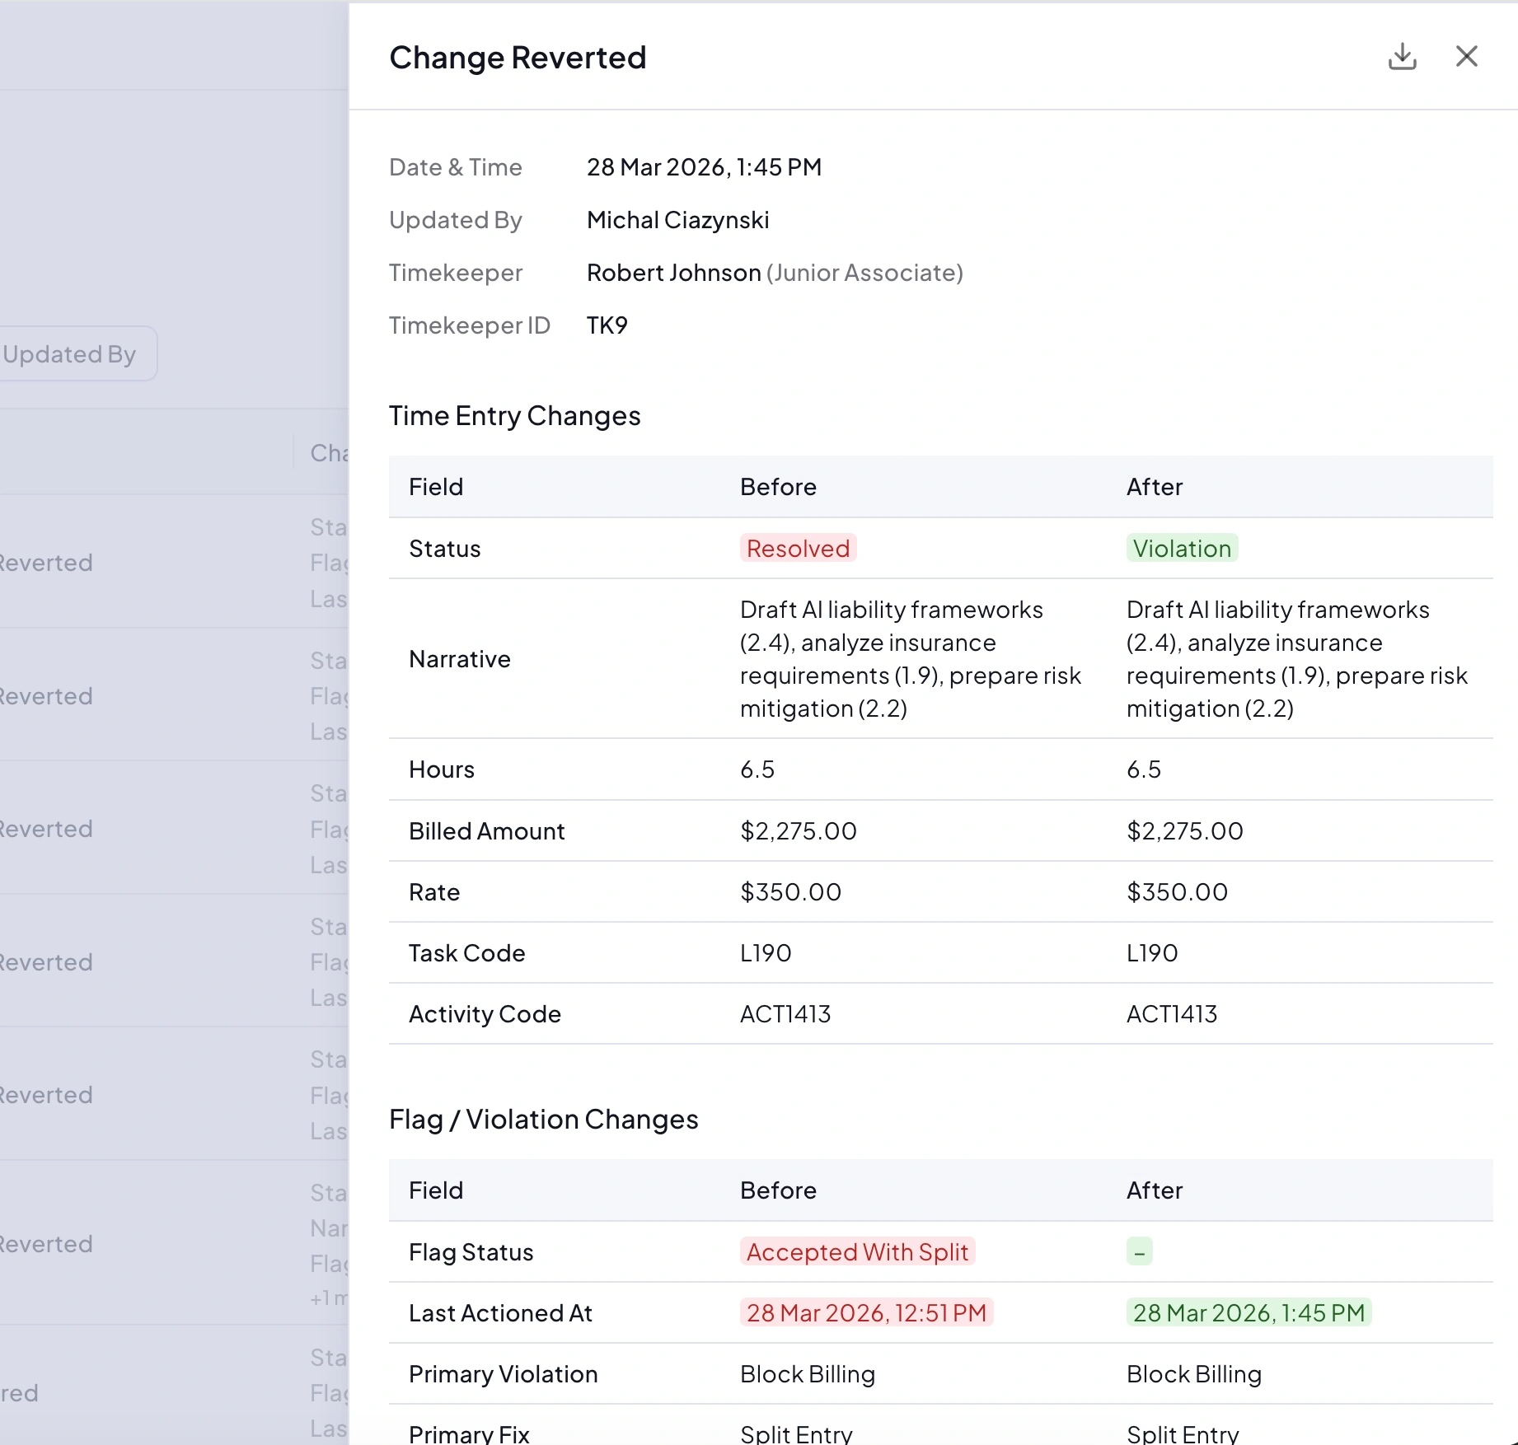The image size is (1518, 1445).
Task: Click the Timekeeper ID TK9 value
Action: click(607, 325)
